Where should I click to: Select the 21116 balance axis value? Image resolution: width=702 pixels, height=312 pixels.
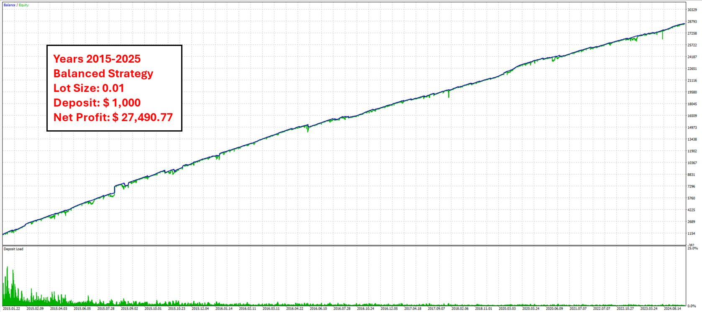coord(692,81)
